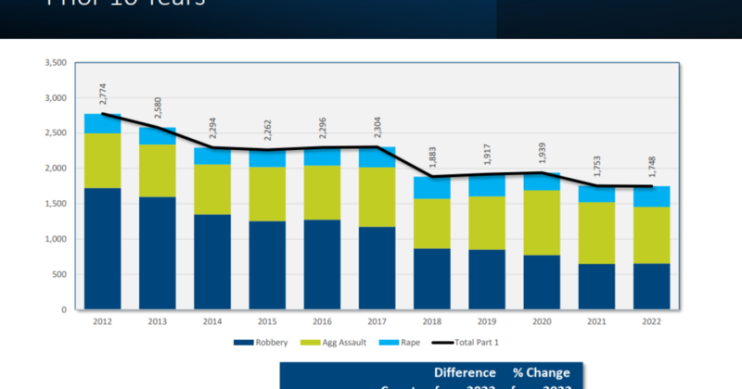Select the 2020 Robbery bar segment

pyautogui.click(x=542, y=282)
